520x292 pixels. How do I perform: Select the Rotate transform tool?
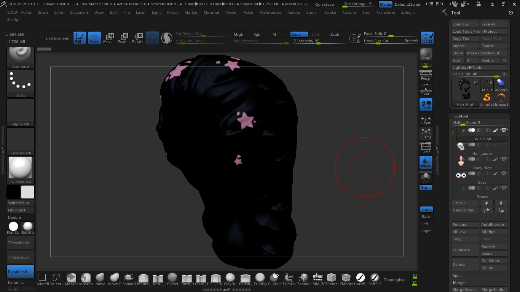pos(137,38)
